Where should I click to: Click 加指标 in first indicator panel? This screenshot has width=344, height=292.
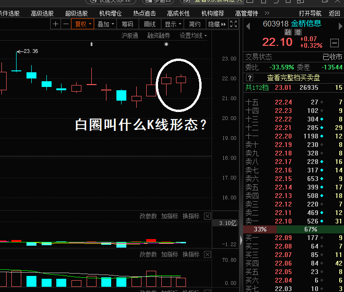click(169, 216)
